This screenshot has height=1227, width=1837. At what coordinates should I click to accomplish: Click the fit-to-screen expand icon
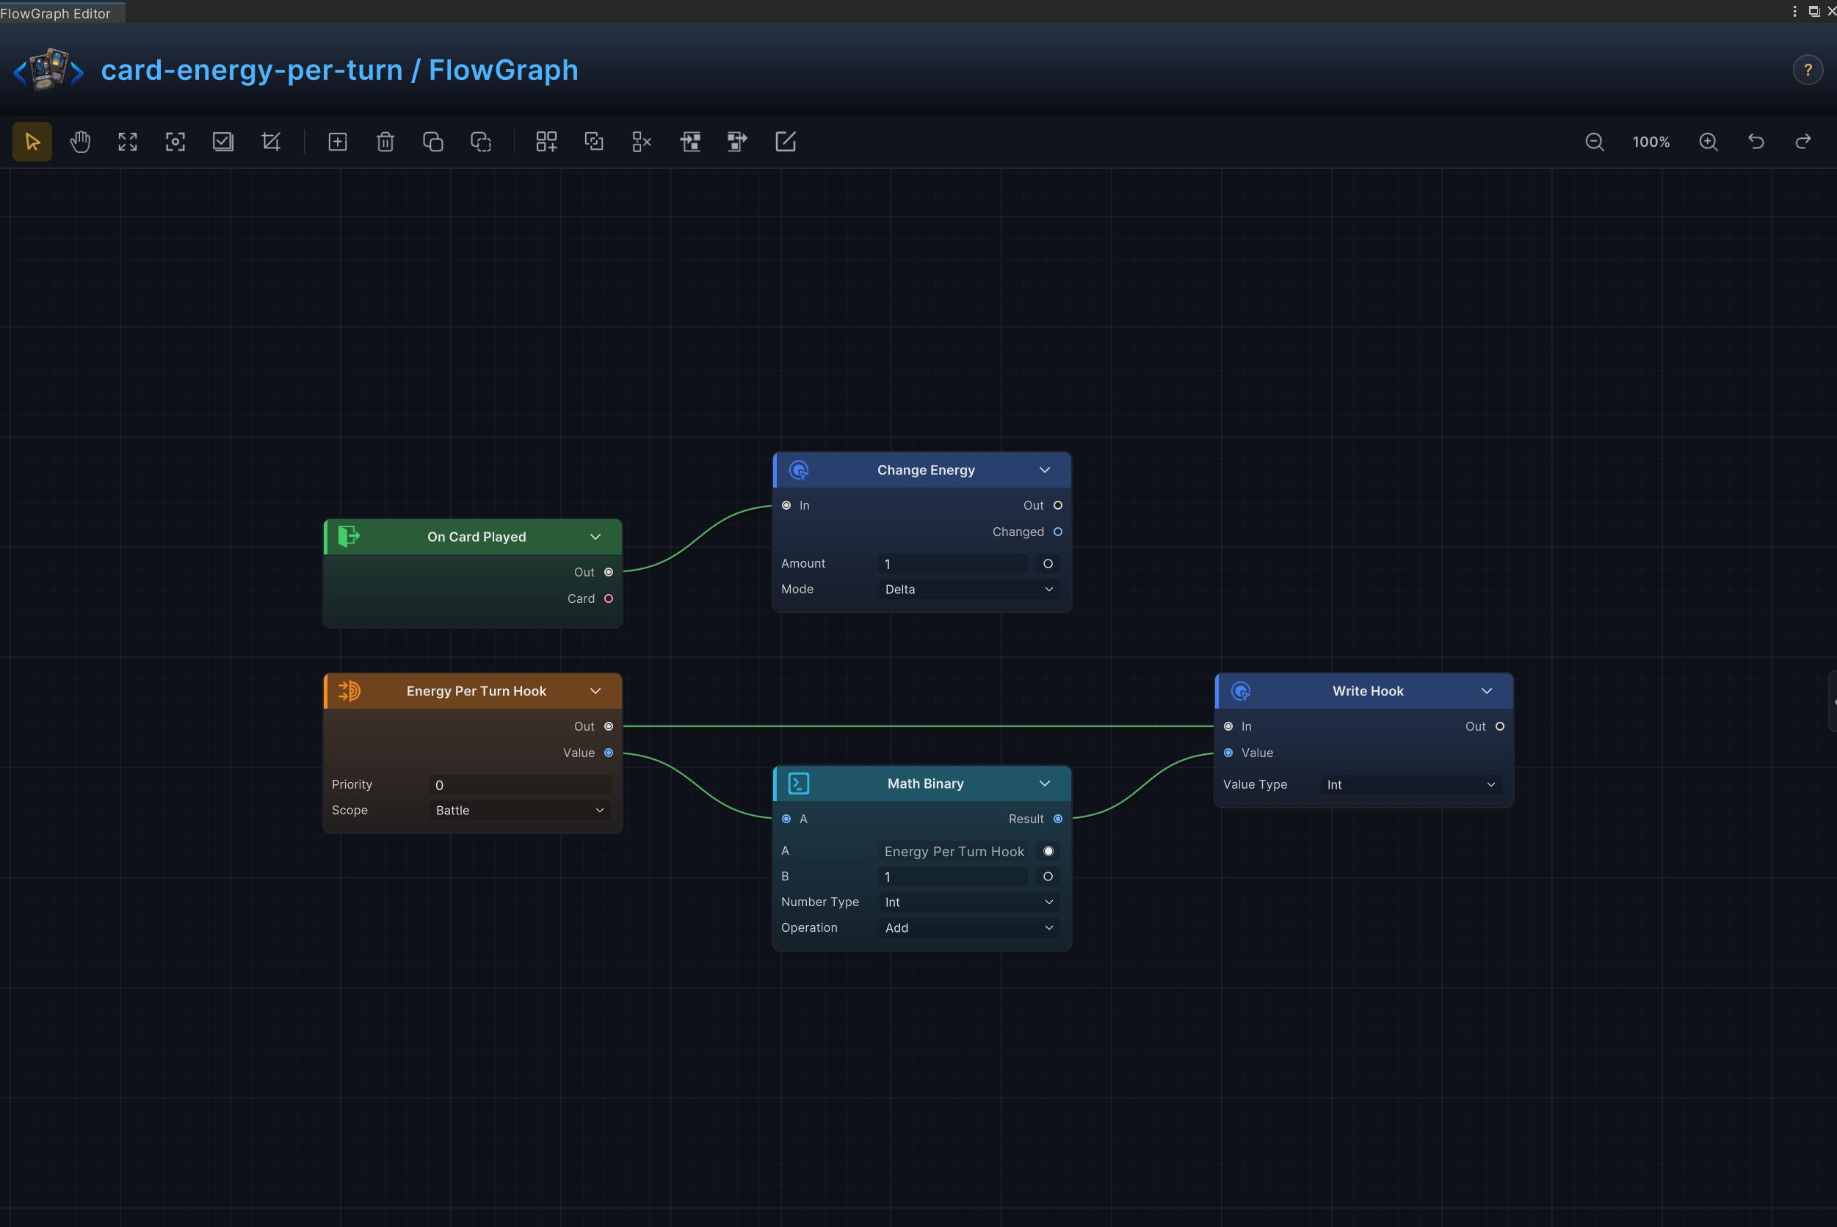[128, 142]
